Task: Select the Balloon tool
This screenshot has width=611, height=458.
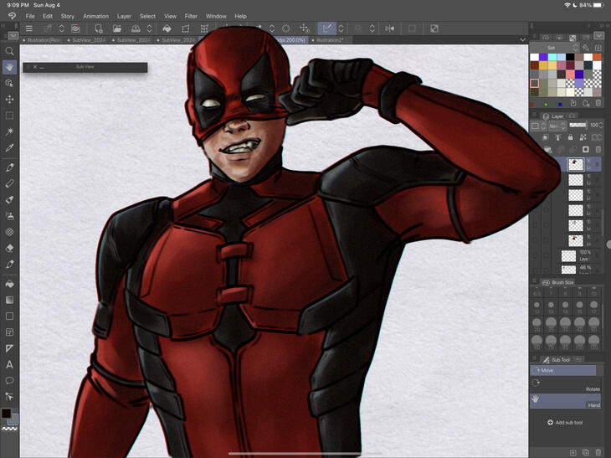Action: coord(9,380)
